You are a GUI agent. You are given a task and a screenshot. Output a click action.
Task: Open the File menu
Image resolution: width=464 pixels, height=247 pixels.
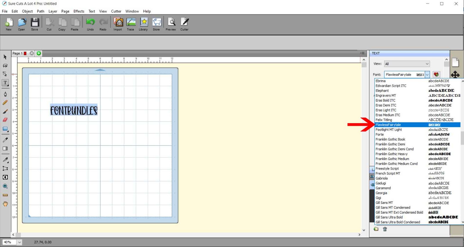point(5,11)
